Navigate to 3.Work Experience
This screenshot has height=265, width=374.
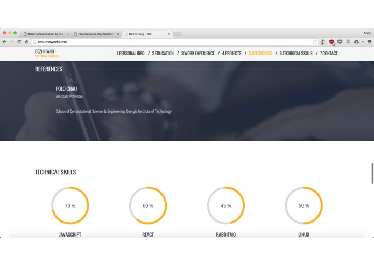click(x=197, y=54)
